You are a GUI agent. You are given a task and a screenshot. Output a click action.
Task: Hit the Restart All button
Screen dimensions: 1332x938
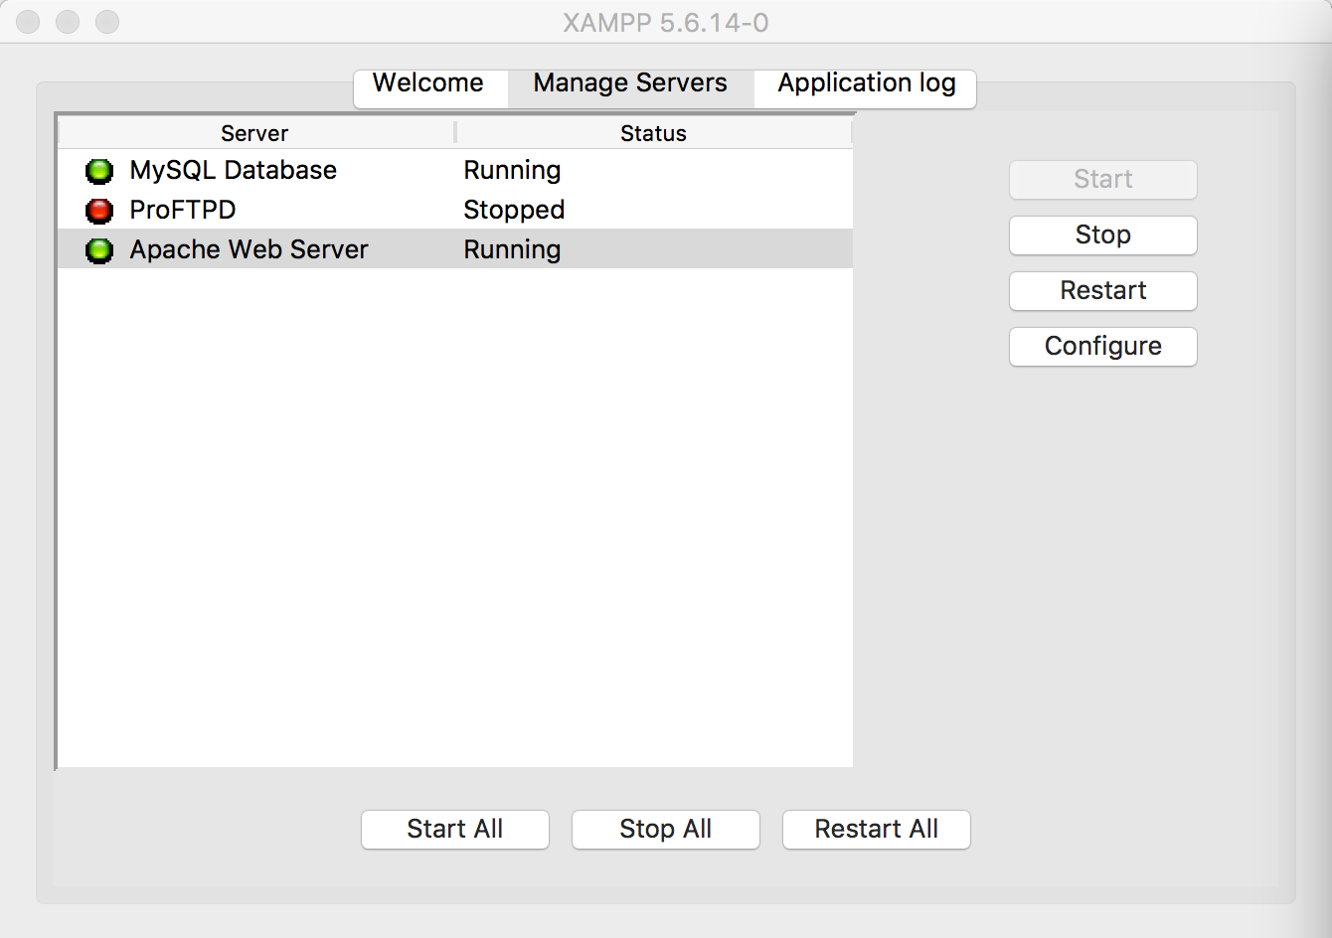pos(876,829)
